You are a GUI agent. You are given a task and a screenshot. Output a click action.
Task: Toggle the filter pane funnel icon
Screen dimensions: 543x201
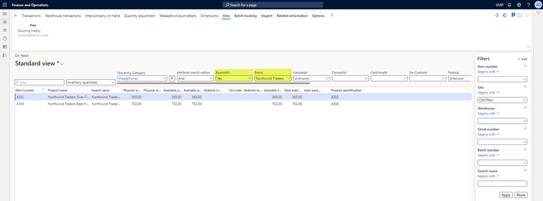point(538,13)
